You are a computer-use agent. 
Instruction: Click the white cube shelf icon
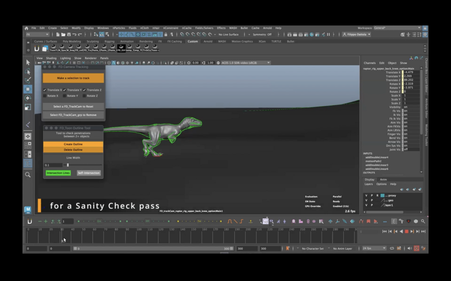pos(45,49)
